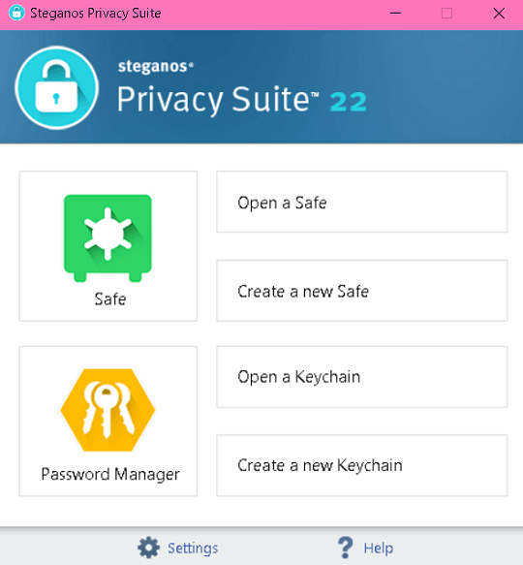Click the Help question mark icon
Image resolution: width=523 pixels, height=565 pixels.
(x=346, y=548)
